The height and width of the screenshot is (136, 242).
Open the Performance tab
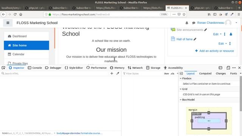point(96,68)
